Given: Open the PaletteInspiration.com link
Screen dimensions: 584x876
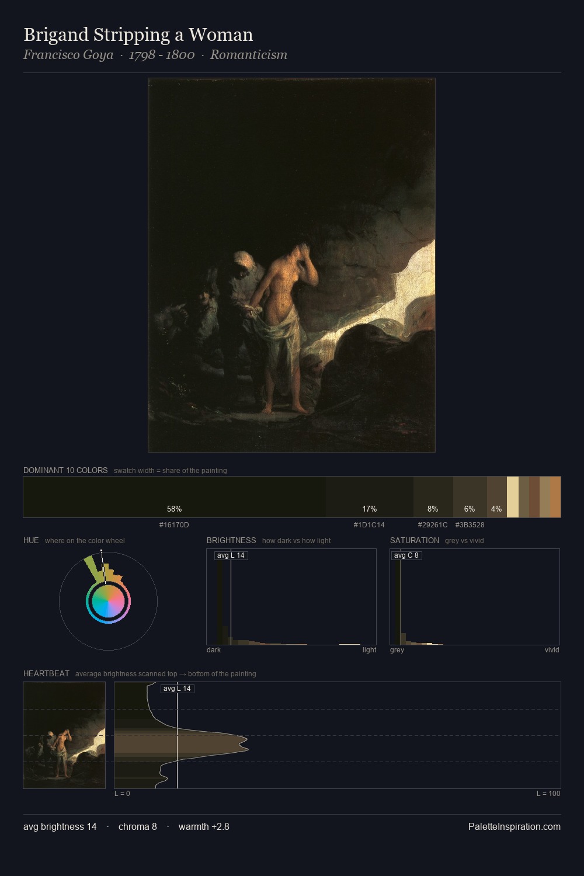Looking at the screenshot, I should click(515, 826).
